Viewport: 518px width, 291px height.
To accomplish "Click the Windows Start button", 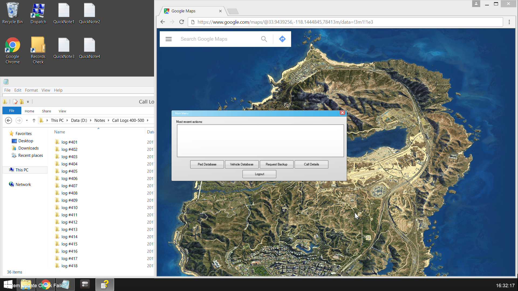I will coord(8,285).
